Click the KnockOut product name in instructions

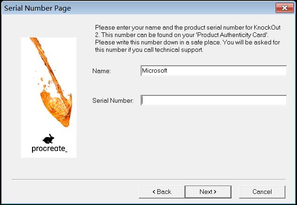[x=267, y=28]
